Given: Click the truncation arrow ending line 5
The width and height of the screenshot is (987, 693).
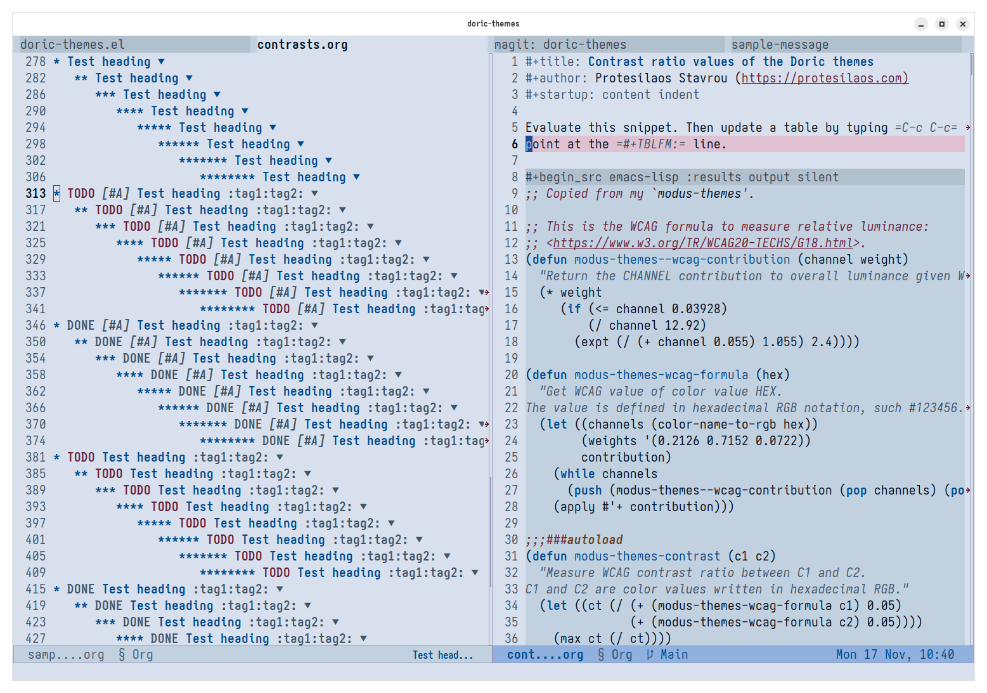Looking at the screenshot, I should [967, 127].
